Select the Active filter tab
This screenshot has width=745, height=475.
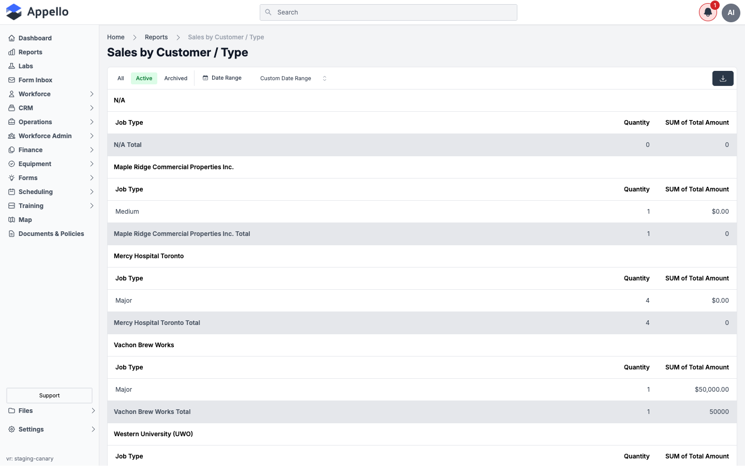coord(144,79)
